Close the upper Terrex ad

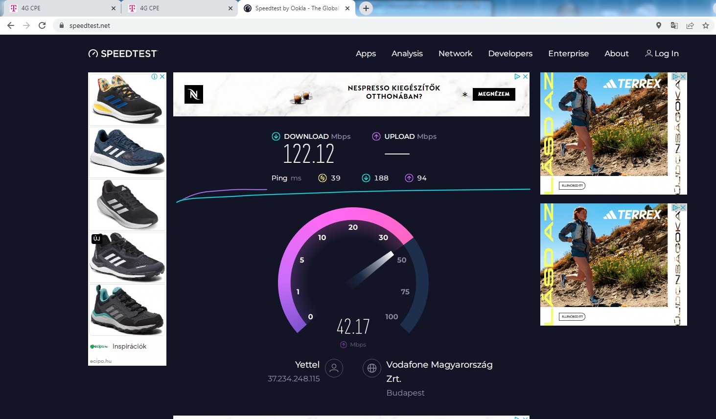[683, 77]
